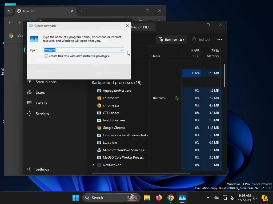Open the Copilot preview icon
This screenshot has width=273, height=204.
tap(265, 198)
